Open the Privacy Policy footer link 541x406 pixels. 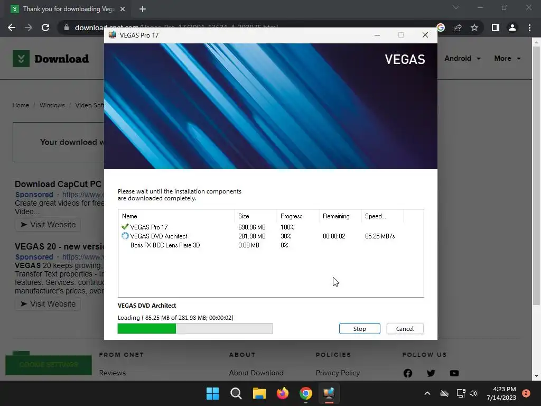(338, 373)
